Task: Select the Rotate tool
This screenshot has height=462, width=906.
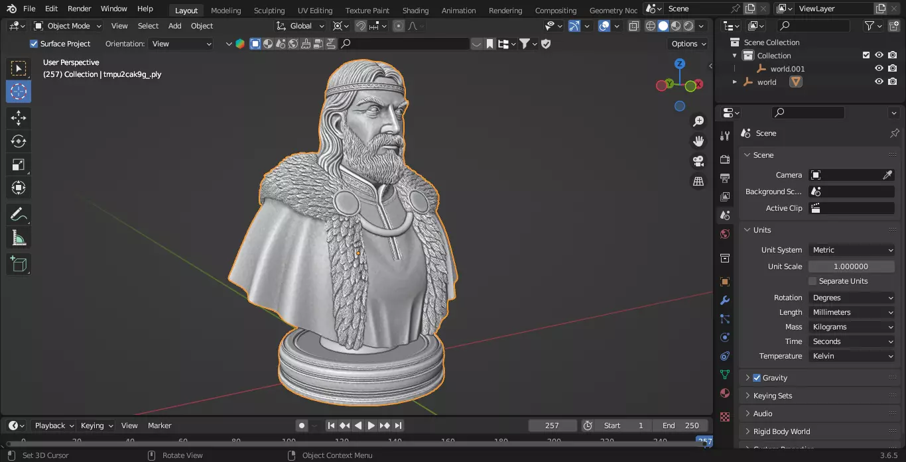Action: [19, 141]
